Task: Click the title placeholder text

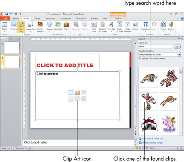Action: 65,65
